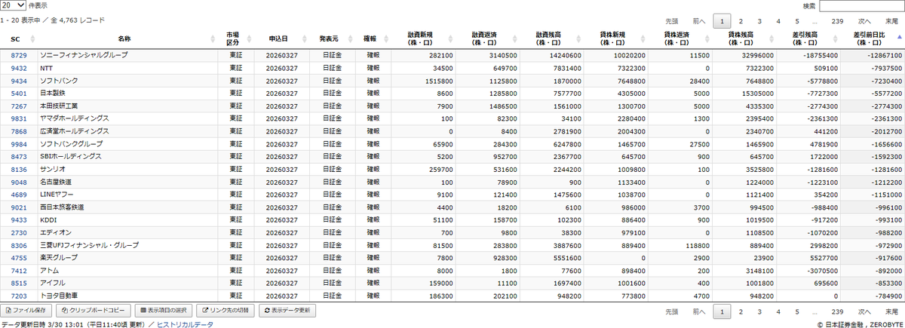Screen dimensions: 905x328
Task: Sort by the 差引残高 column header
Action: tap(809, 38)
